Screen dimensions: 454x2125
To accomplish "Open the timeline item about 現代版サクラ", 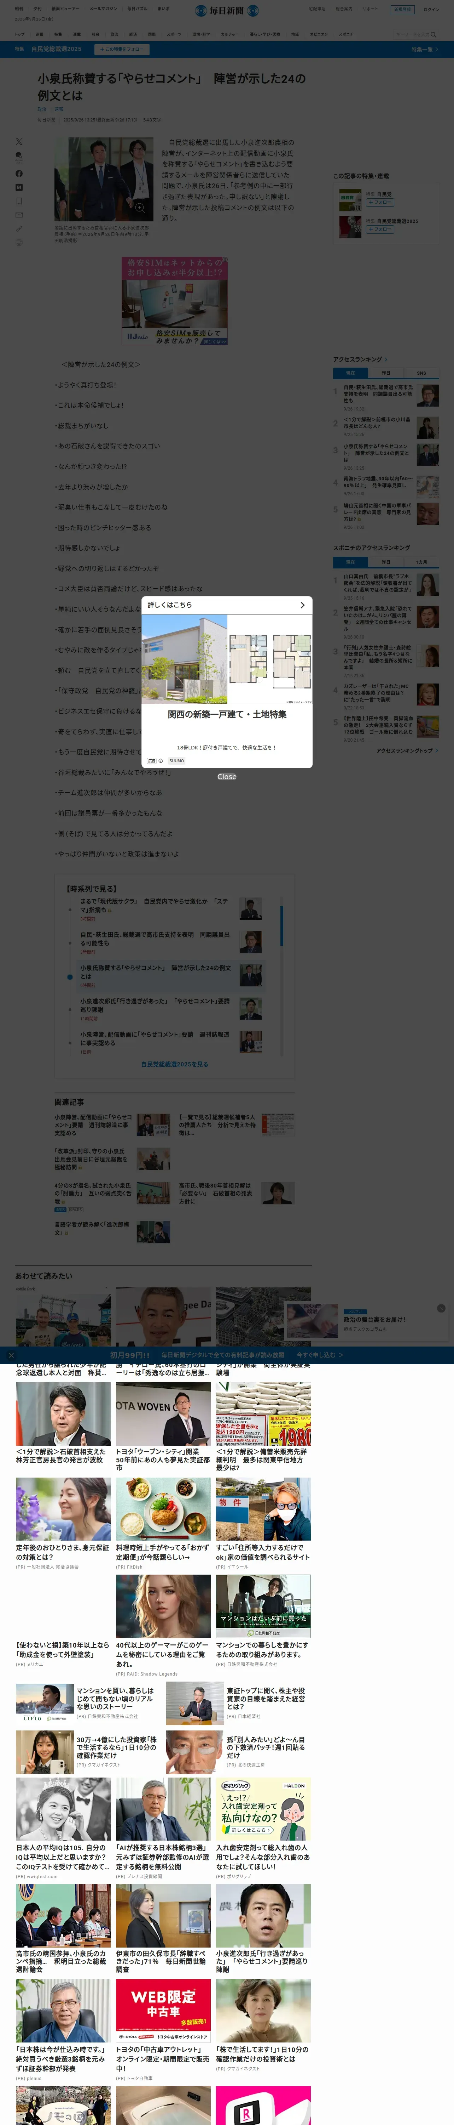I will click(155, 906).
